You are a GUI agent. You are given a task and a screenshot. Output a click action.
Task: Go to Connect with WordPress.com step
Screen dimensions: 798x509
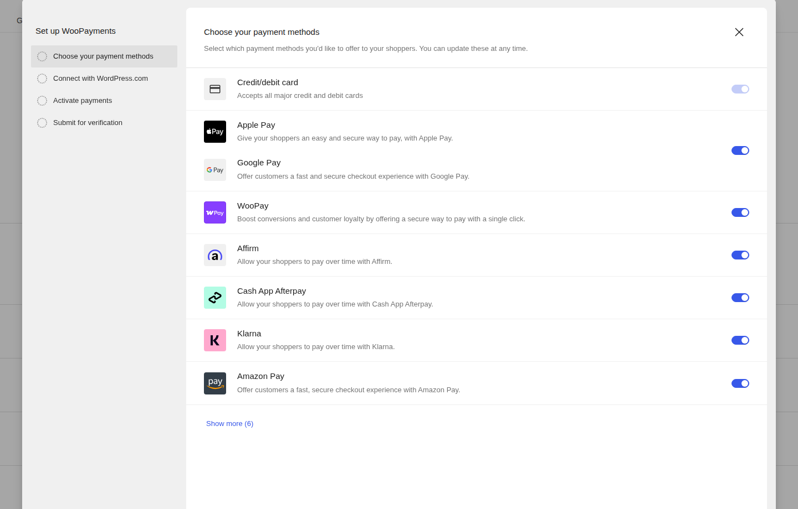click(x=104, y=79)
